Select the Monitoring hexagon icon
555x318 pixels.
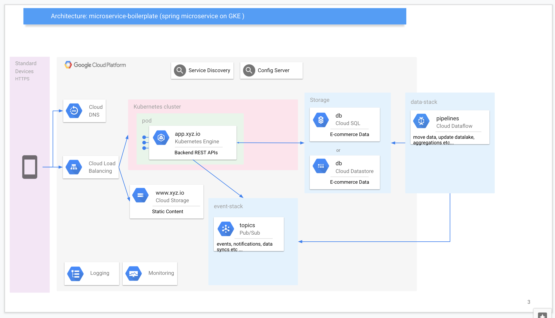(134, 274)
